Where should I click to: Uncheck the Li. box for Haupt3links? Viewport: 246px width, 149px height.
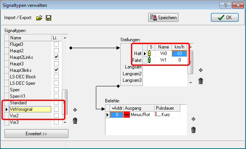56,70
